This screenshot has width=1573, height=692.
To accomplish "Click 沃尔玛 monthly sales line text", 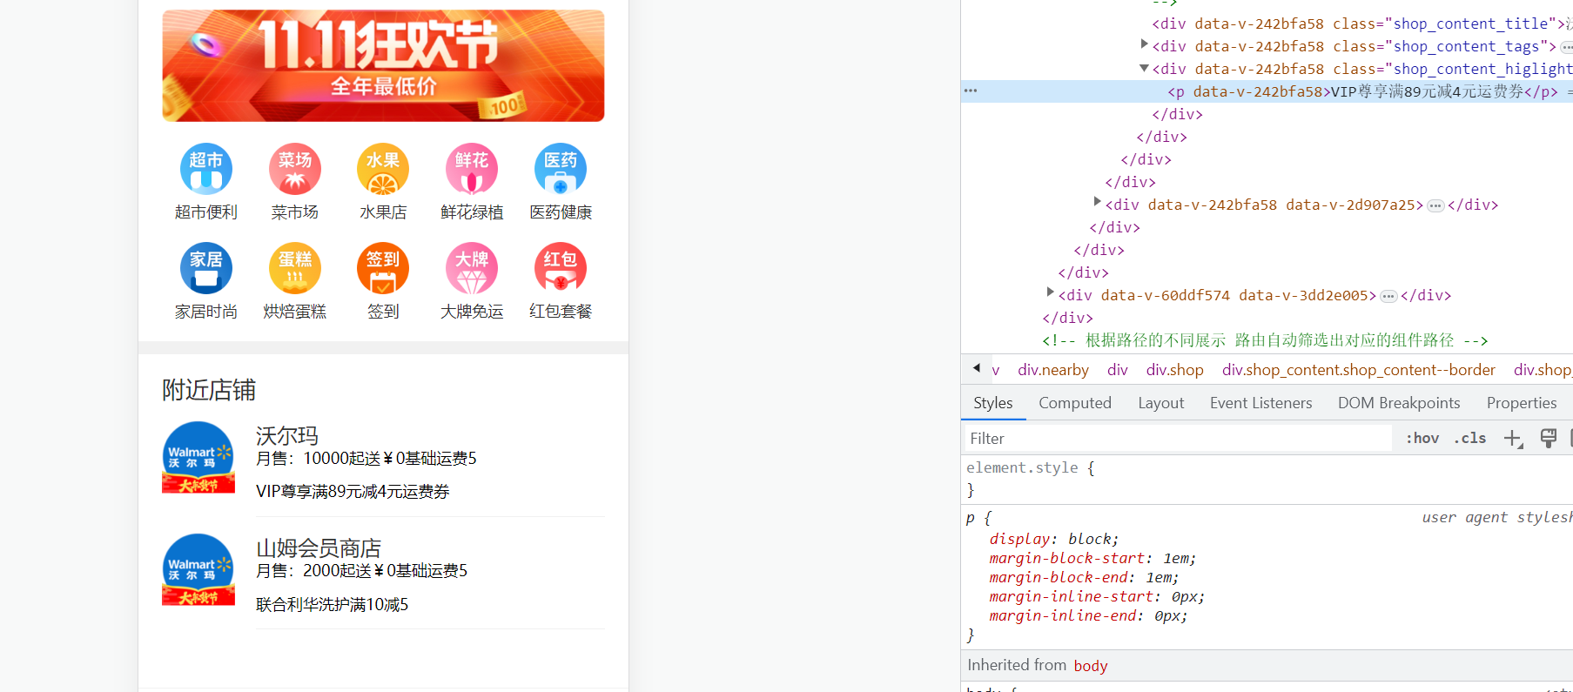I will (366, 459).
